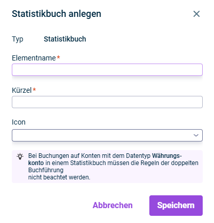Click the Icon field label
The image size is (214, 223).
[18, 122]
